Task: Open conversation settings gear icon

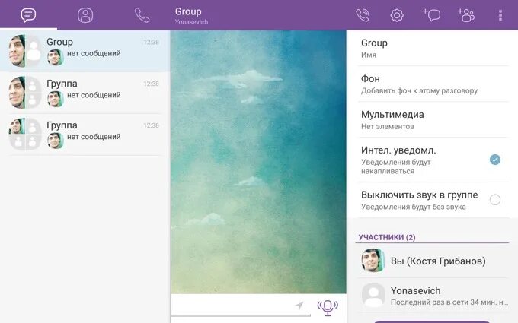Action: pyautogui.click(x=397, y=15)
